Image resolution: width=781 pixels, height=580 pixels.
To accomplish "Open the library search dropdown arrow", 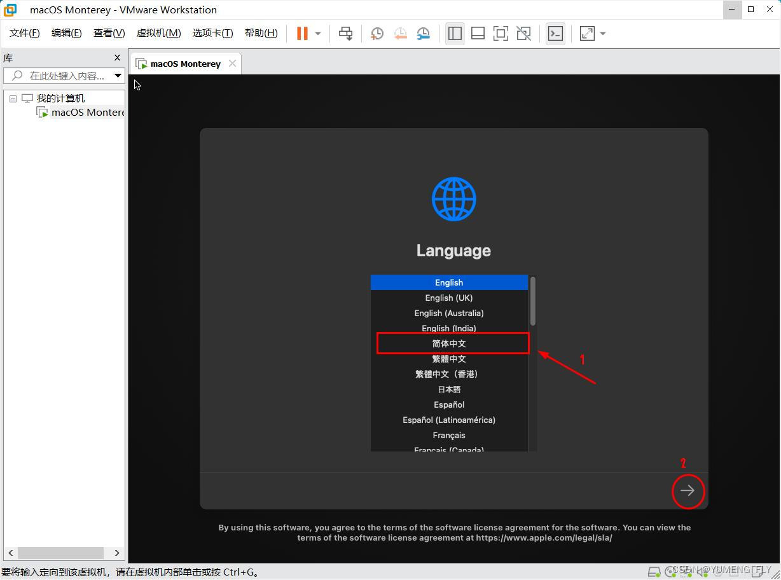I will click(x=118, y=76).
